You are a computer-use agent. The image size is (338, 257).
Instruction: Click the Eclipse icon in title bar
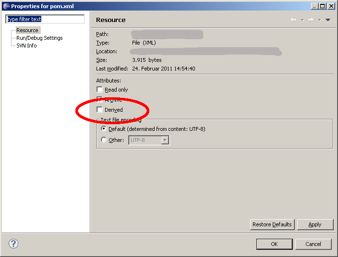click(x=6, y=6)
